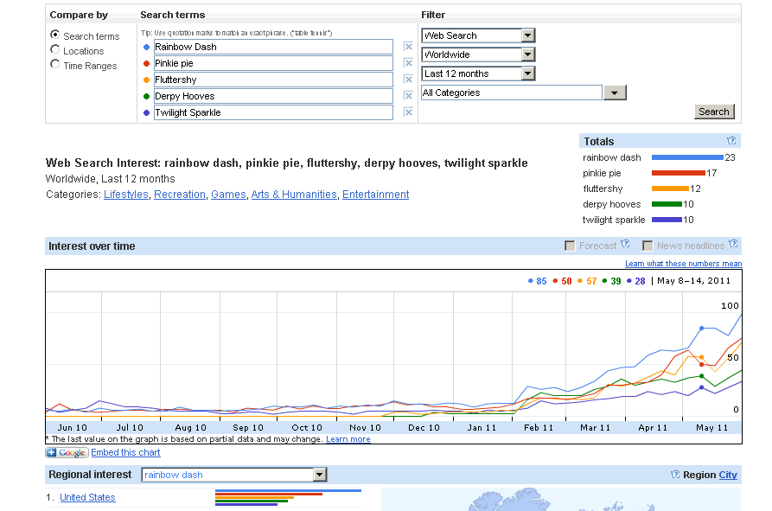
Task: Click the red dot beside Pinkie pie
Action: tap(146, 63)
